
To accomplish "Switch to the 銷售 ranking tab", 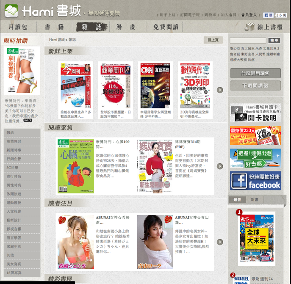I will [237, 200].
